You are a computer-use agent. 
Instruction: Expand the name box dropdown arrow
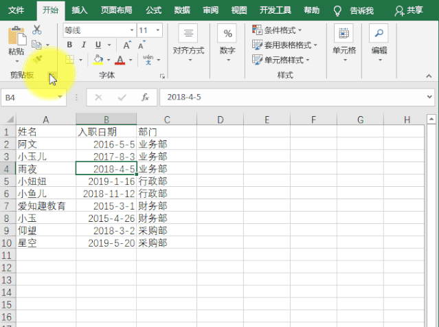pos(60,97)
